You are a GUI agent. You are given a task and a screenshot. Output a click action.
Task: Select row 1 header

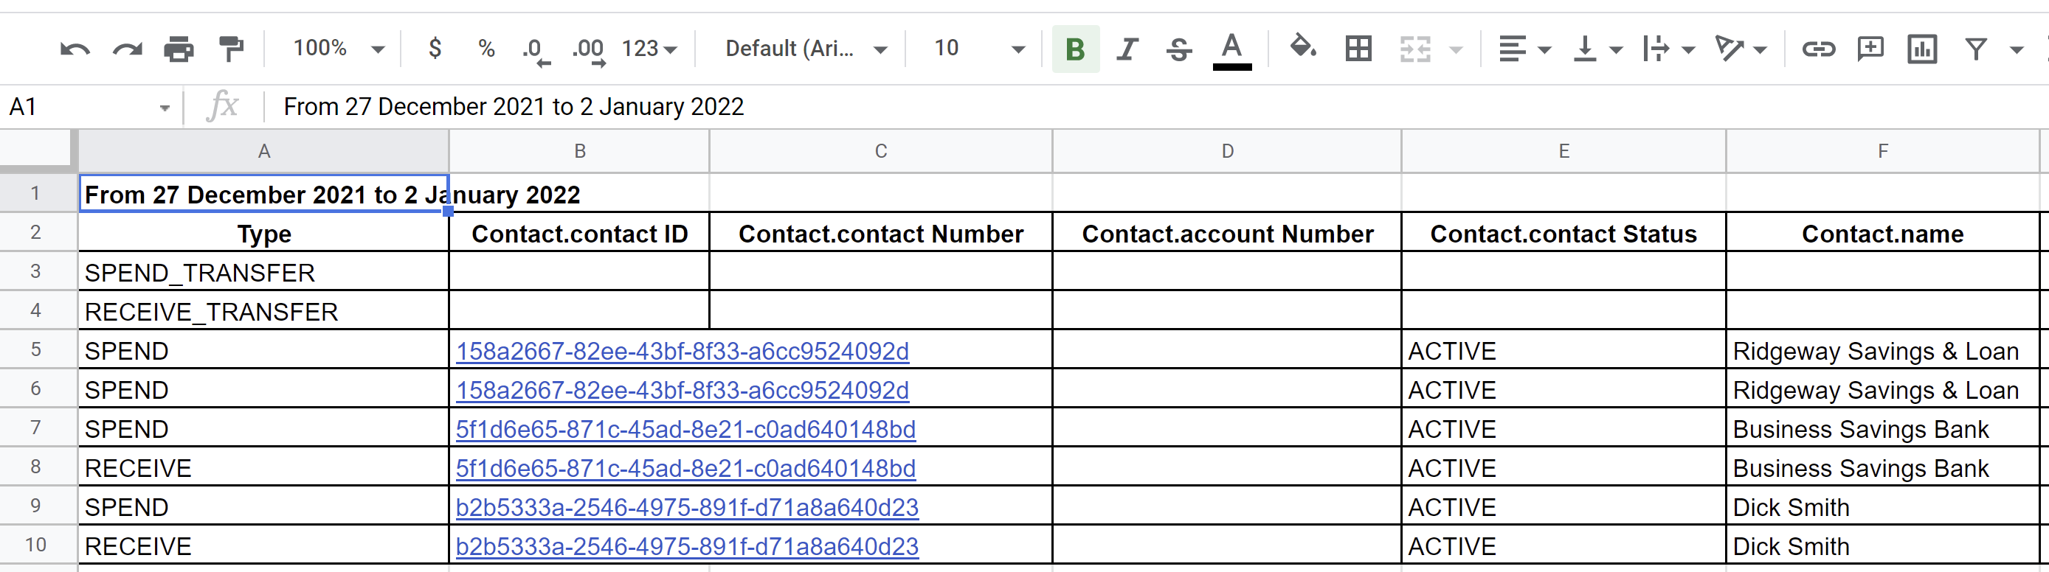(36, 193)
